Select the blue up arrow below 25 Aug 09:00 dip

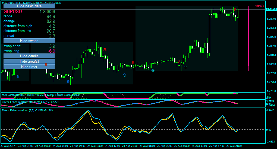[x=185, y=67]
